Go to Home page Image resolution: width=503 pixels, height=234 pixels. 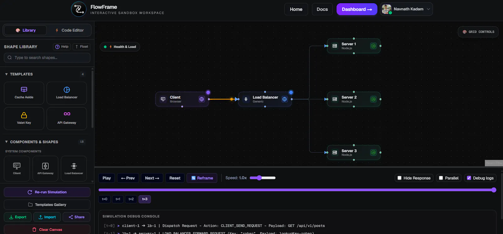click(296, 9)
